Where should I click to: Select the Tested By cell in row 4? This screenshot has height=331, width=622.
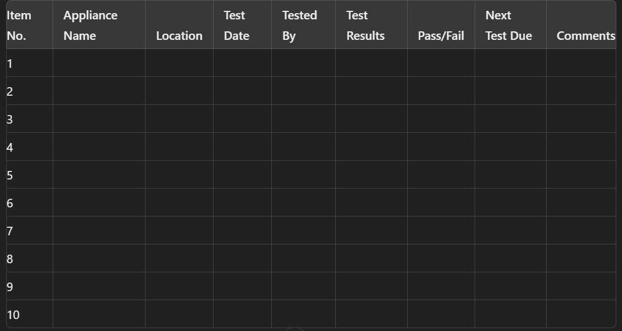[303, 147]
